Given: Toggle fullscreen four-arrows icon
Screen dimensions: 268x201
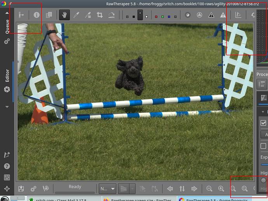Looking at the screenshot, I should point(7,189).
